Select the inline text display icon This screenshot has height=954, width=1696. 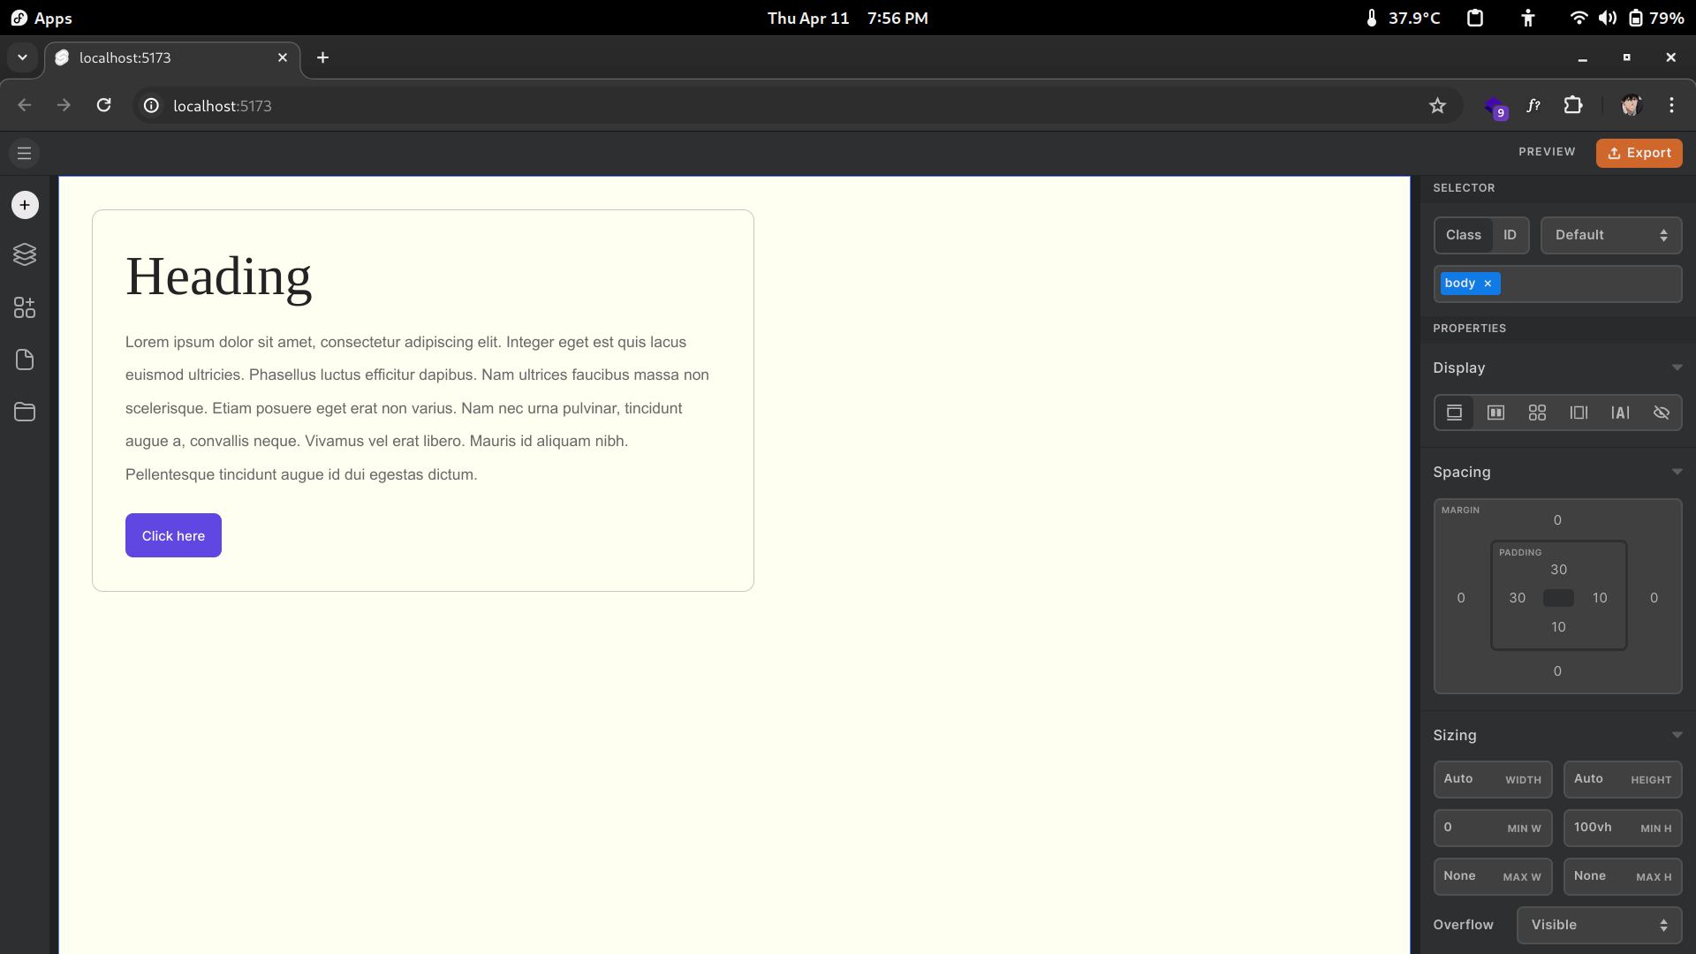tap(1620, 413)
